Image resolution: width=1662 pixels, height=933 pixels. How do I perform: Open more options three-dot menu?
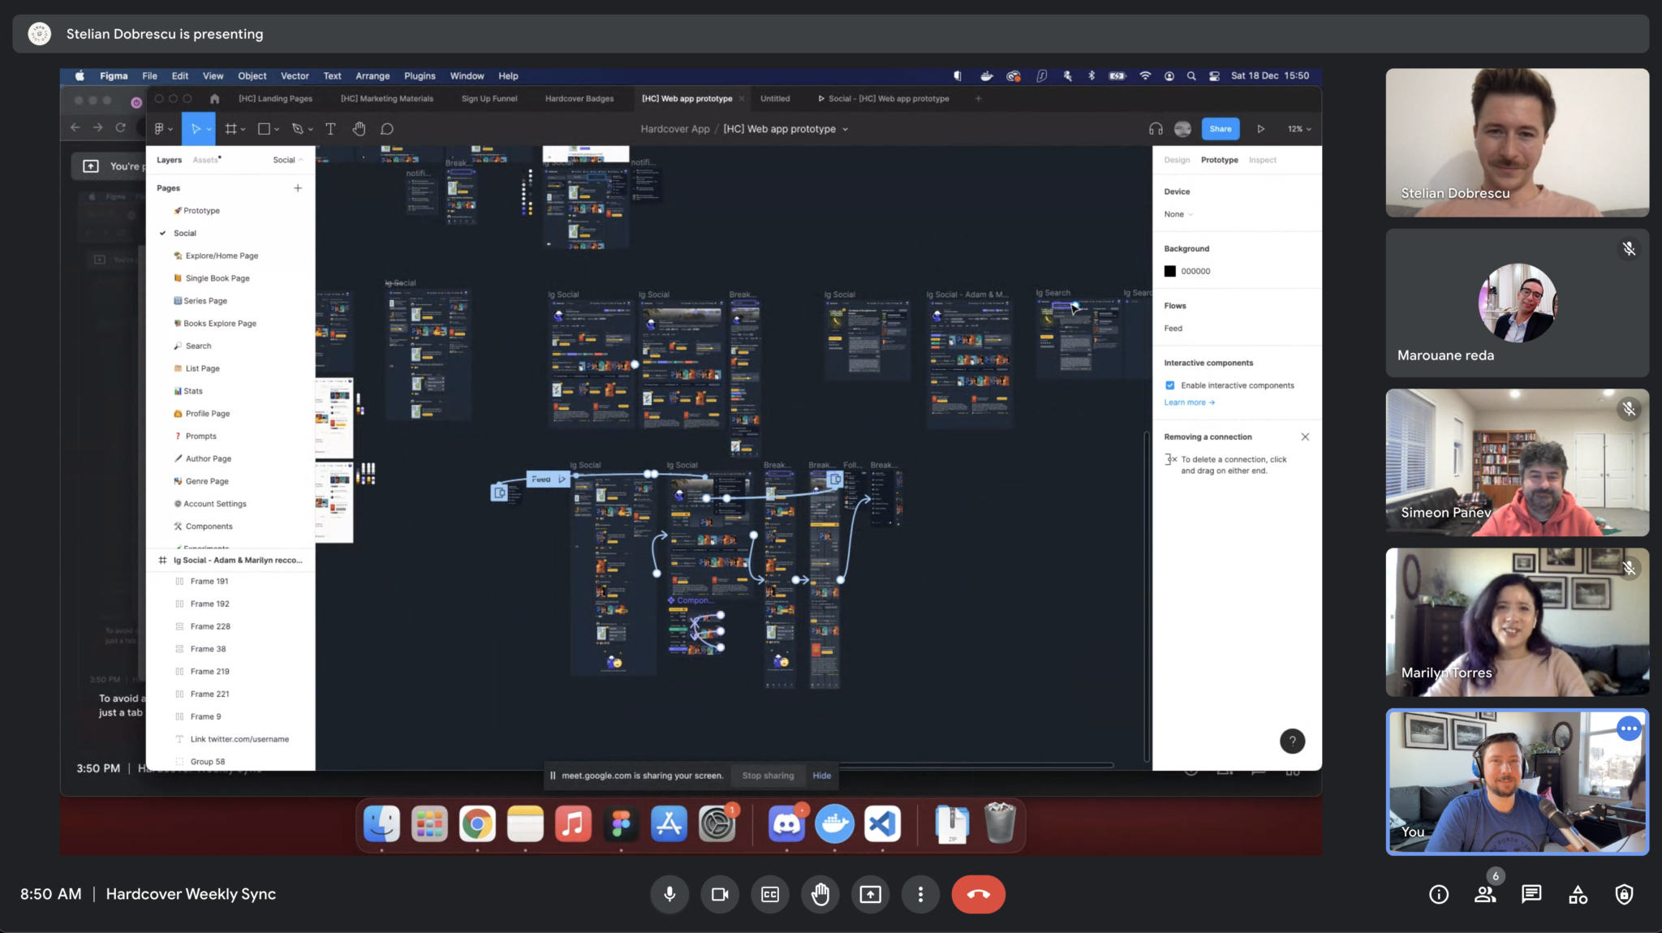pyautogui.click(x=920, y=894)
